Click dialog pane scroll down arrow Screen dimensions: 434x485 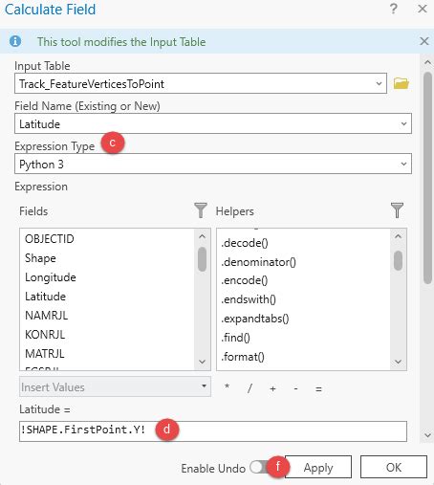tap(427, 435)
